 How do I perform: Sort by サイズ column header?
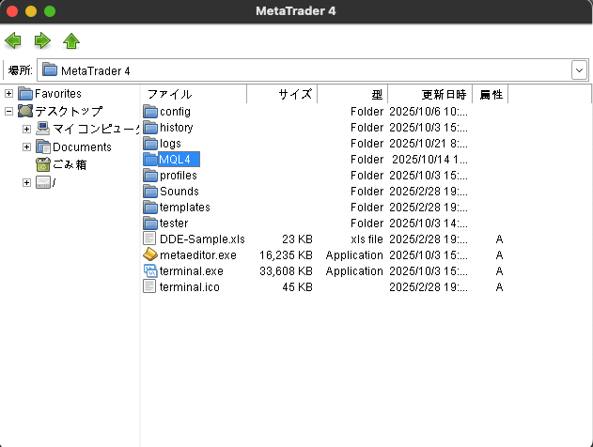click(282, 94)
